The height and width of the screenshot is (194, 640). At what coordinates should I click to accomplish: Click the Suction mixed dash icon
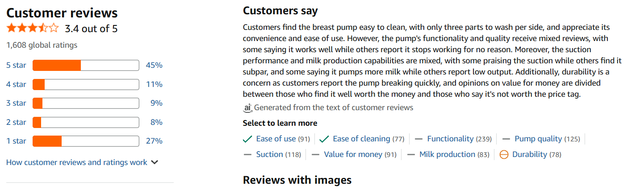pos(247,155)
